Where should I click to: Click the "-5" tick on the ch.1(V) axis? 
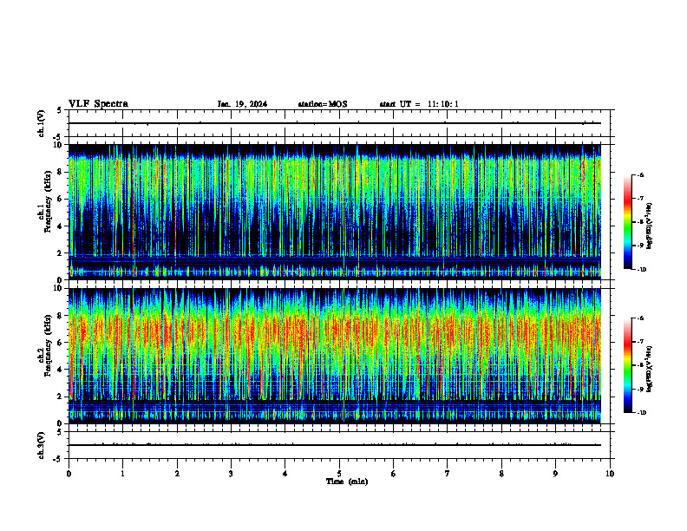[x=57, y=137]
